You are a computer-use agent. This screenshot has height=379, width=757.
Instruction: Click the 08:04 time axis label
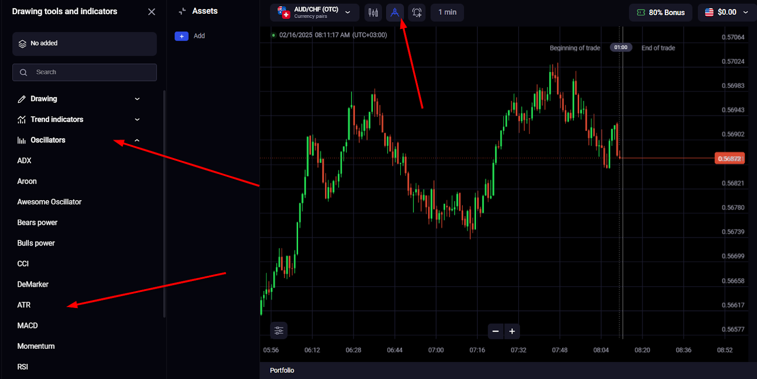pyautogui.click(x=601, y=350)
